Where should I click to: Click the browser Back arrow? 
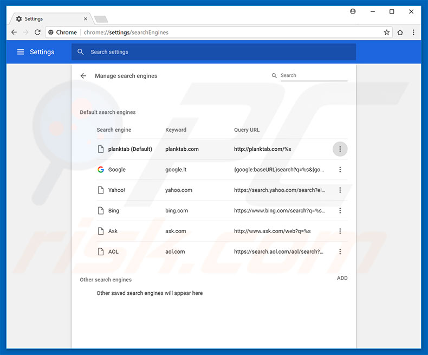14,32
